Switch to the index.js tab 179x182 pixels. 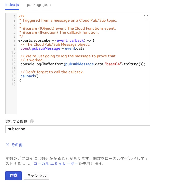[12, 5]
